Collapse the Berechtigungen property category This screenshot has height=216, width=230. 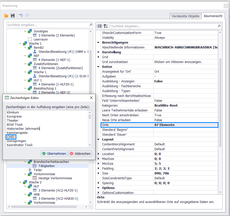pyautogui.click(x=99, y=43)
